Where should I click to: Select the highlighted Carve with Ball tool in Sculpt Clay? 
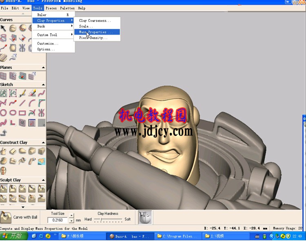pos(4,189)
